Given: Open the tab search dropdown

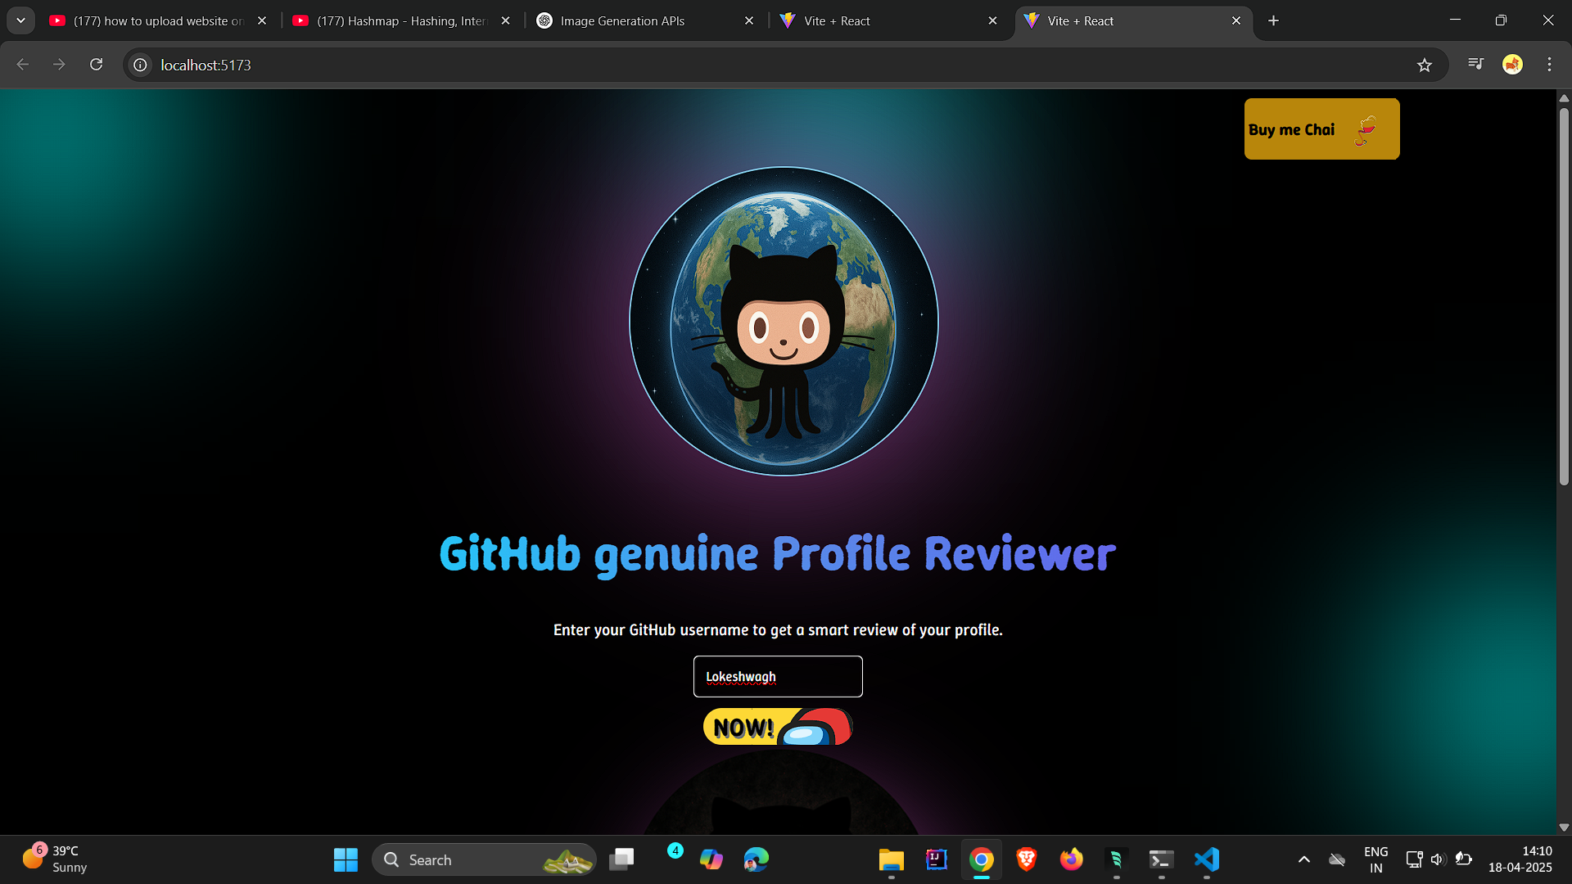Looking at the screenshot, I should 20,20.
